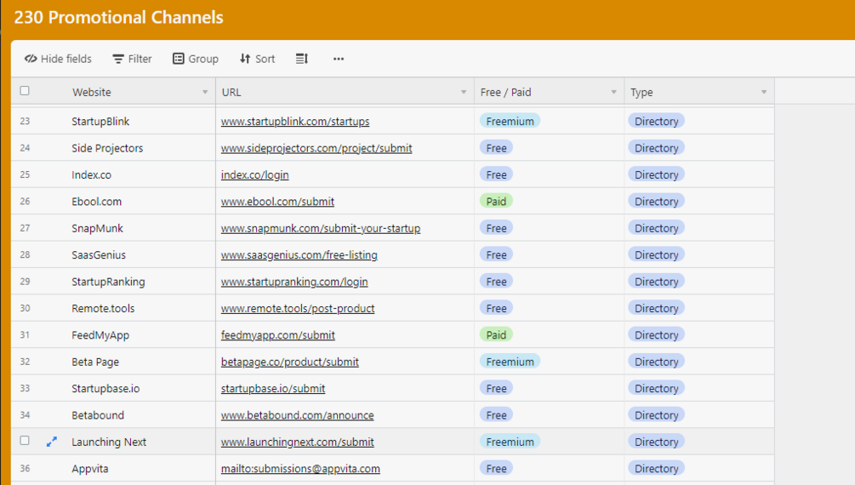Expand the Free / Paid column menu
Viewport: 855px width, 485px height.
coord(614,92)
